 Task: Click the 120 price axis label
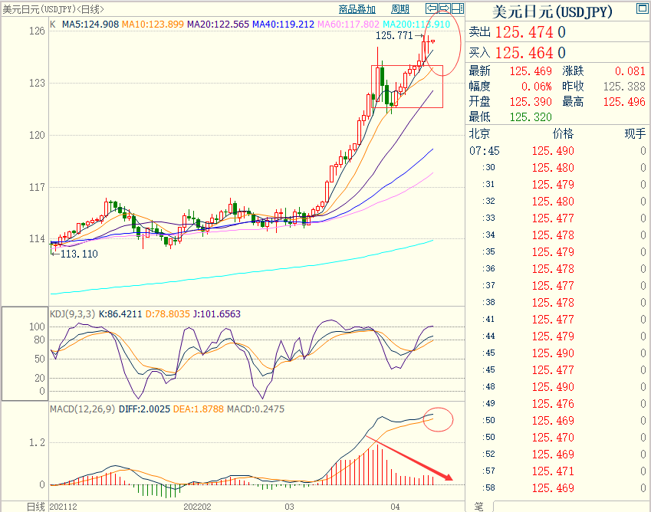[37, 135]
